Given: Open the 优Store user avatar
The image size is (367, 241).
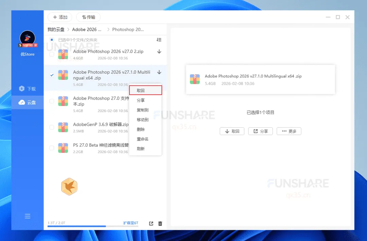Looking at the screenshot, I should coord(28,38).
